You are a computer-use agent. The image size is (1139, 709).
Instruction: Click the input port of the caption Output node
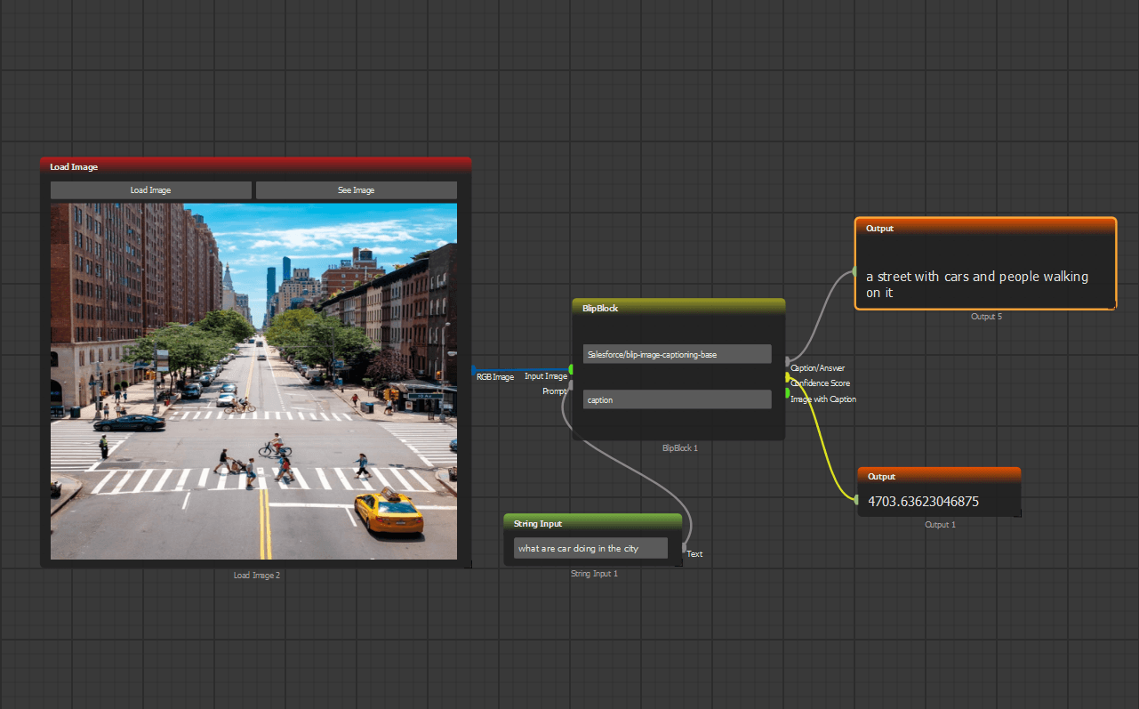(854, 271)
